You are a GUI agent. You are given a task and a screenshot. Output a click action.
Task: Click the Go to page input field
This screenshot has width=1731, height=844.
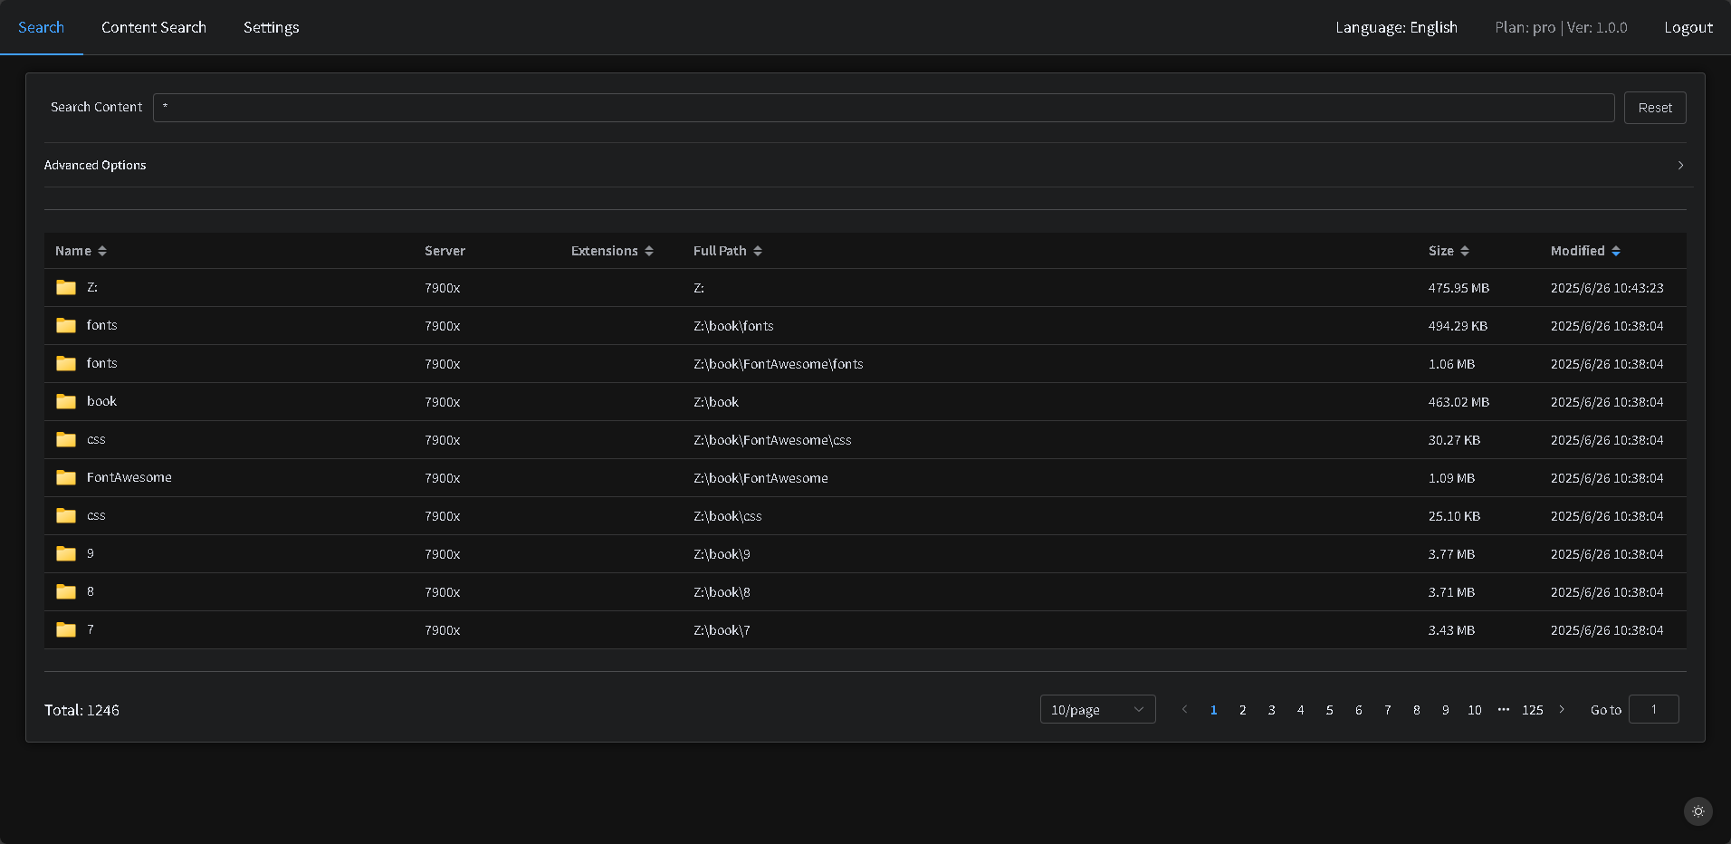[x=1653, y=709]
